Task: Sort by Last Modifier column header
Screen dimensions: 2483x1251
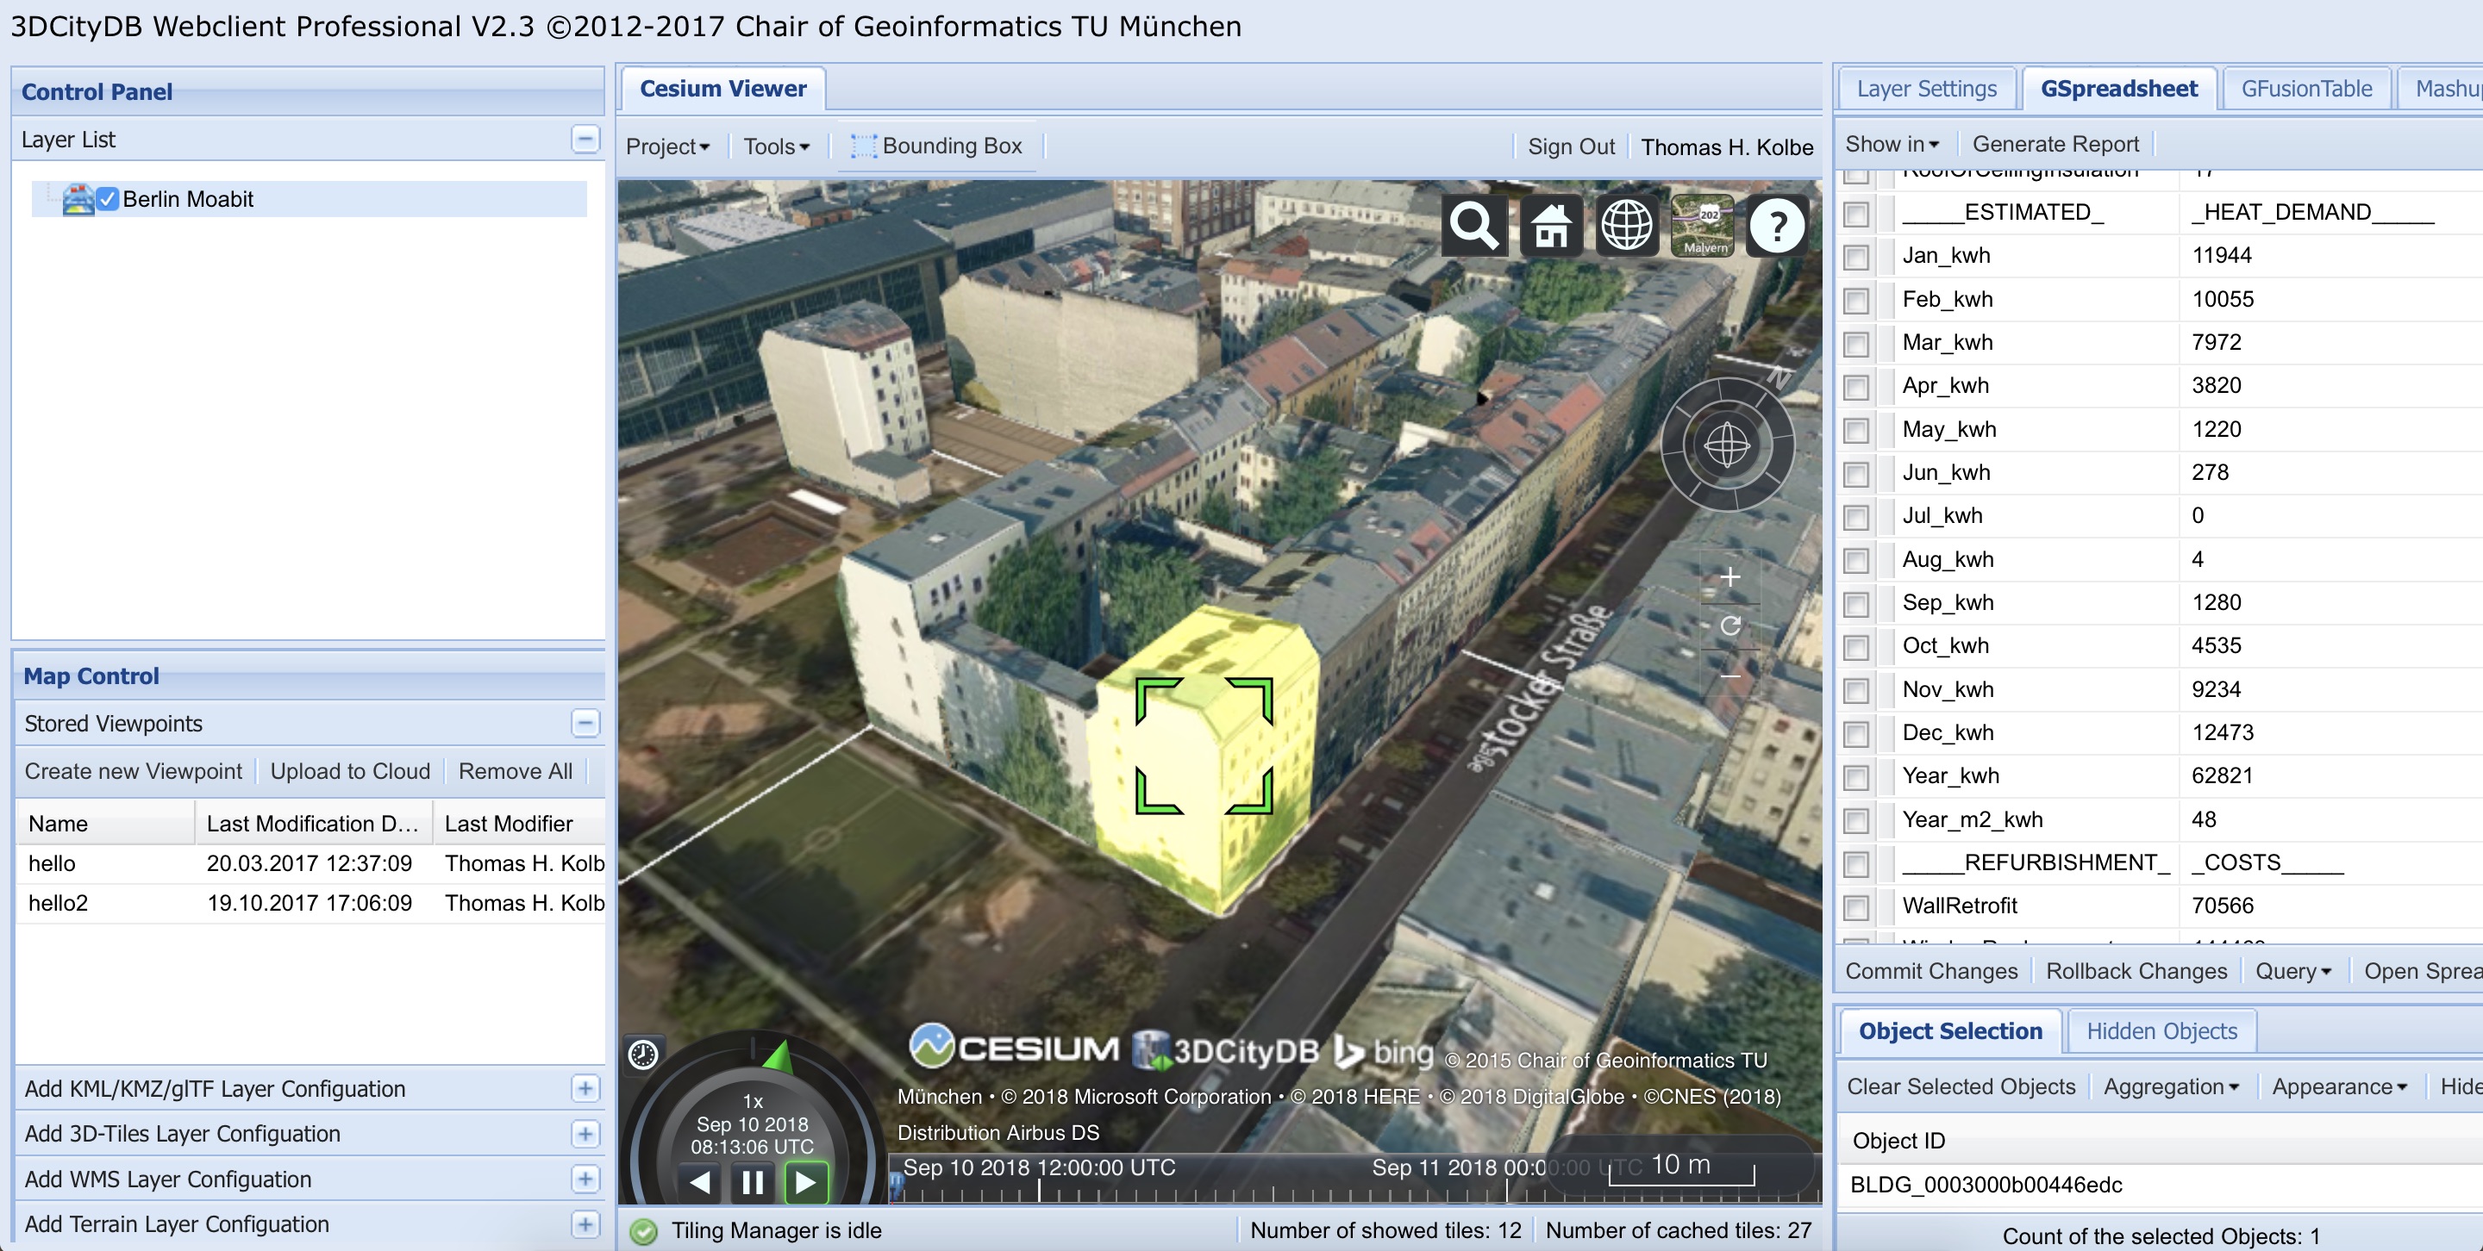Action: click(518, 824)
